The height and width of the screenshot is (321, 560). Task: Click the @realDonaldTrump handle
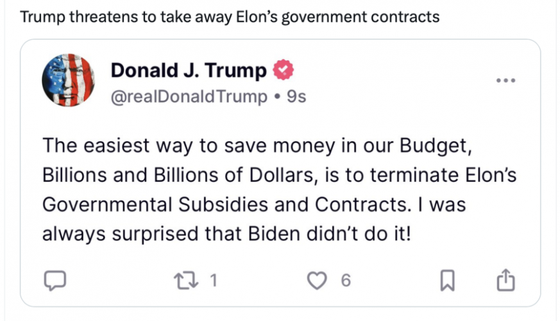tap(189, 96)
